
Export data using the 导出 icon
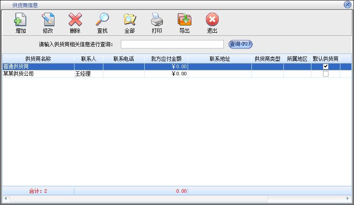coord(184,20)
